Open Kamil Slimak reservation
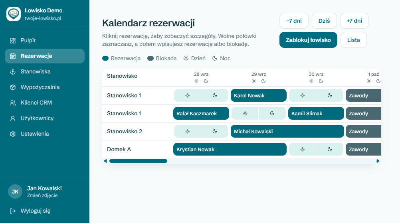Screen dimensions: 400x223 (x=316, y=113)
